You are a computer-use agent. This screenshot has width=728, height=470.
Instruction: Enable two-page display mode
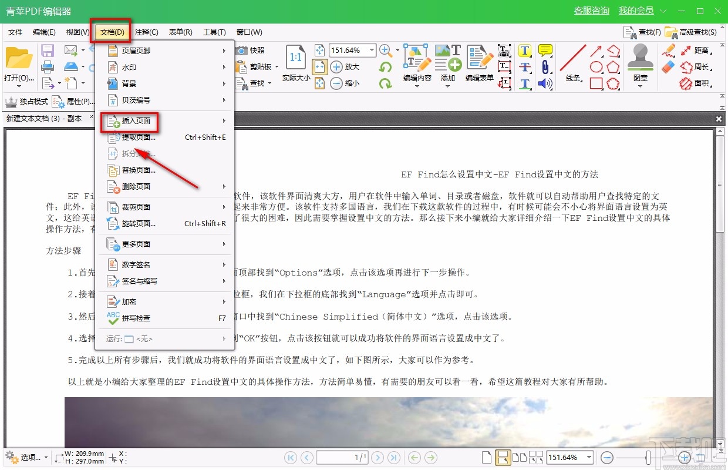520,456
